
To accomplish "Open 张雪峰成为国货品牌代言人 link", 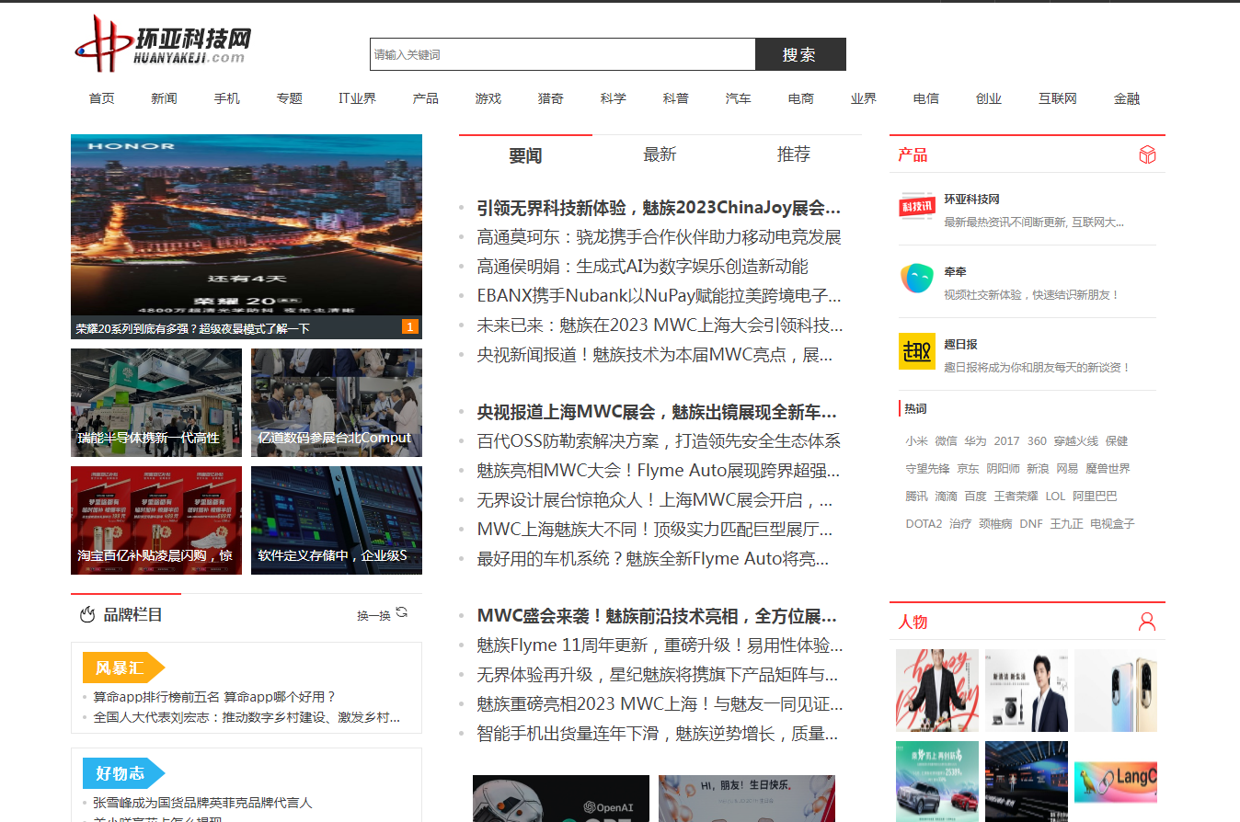I will 202,803.
